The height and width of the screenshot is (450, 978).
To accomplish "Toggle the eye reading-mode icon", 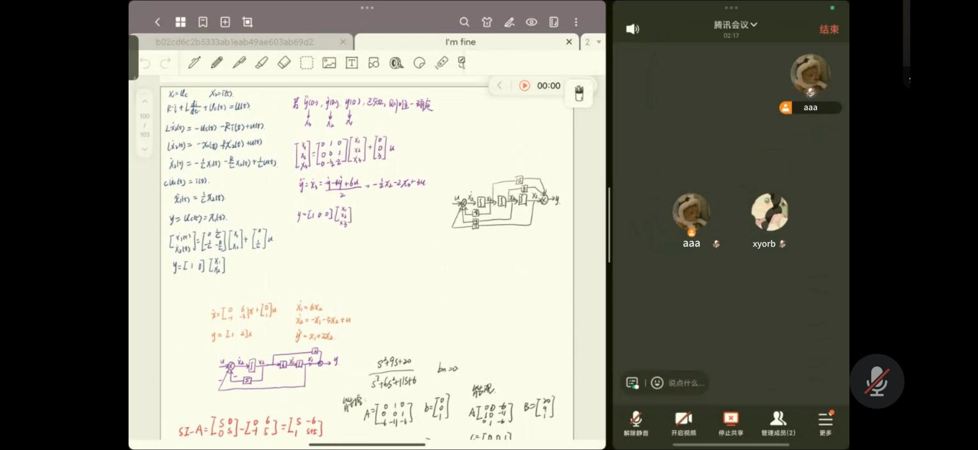I will [x=532, y=22].
